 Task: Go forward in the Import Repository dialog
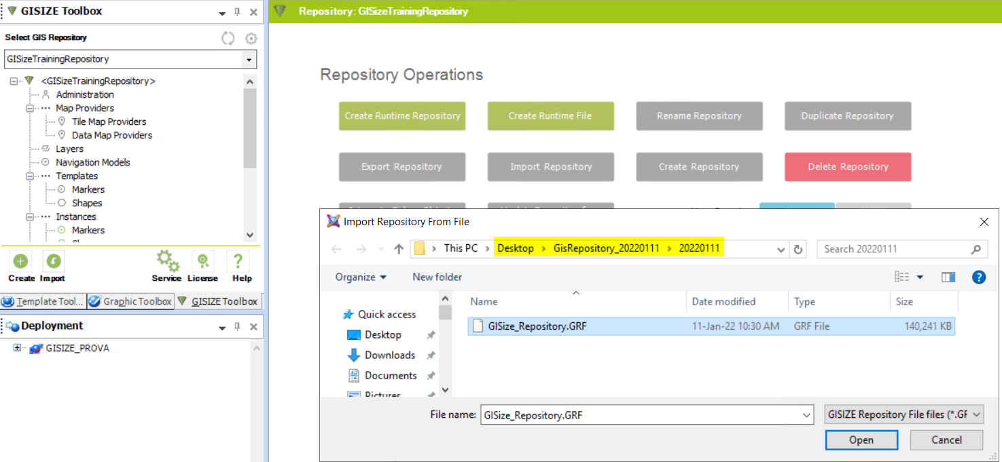tap(361, 249)
